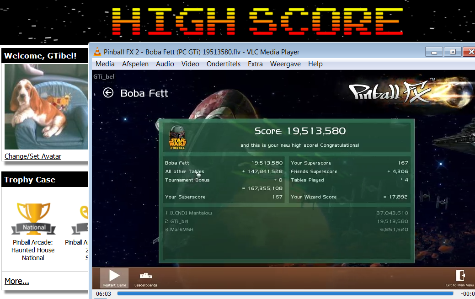475x299 pixels.
Task: Open the Audio menu
Action: 165,64
